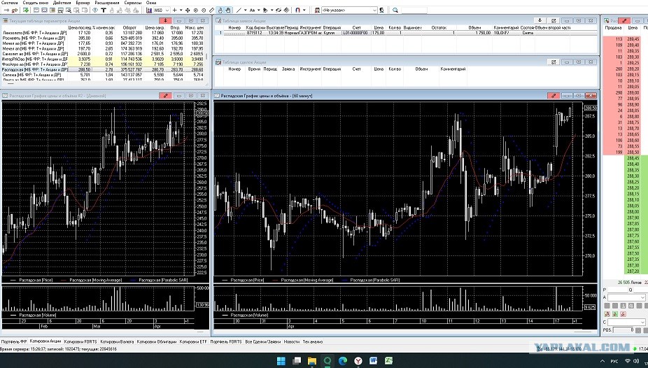Switch to the Тех анализ tab
This screenshot has height=368, width=648.
tap(313, 342)
